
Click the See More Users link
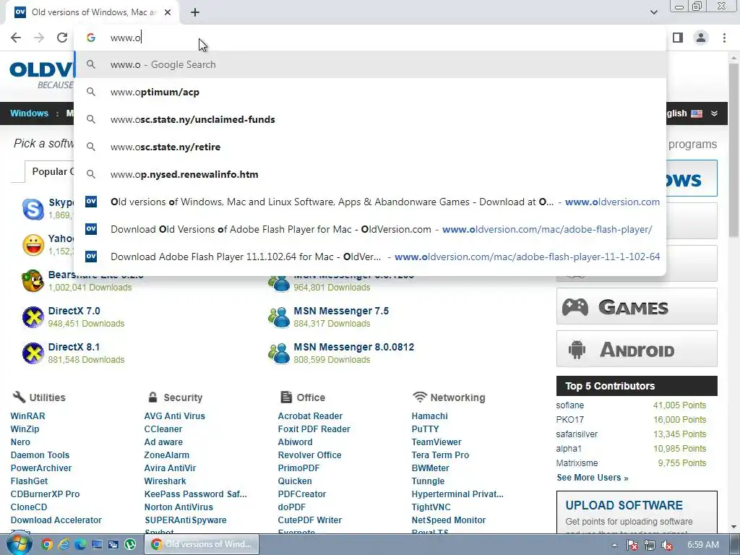pos(593,478)
